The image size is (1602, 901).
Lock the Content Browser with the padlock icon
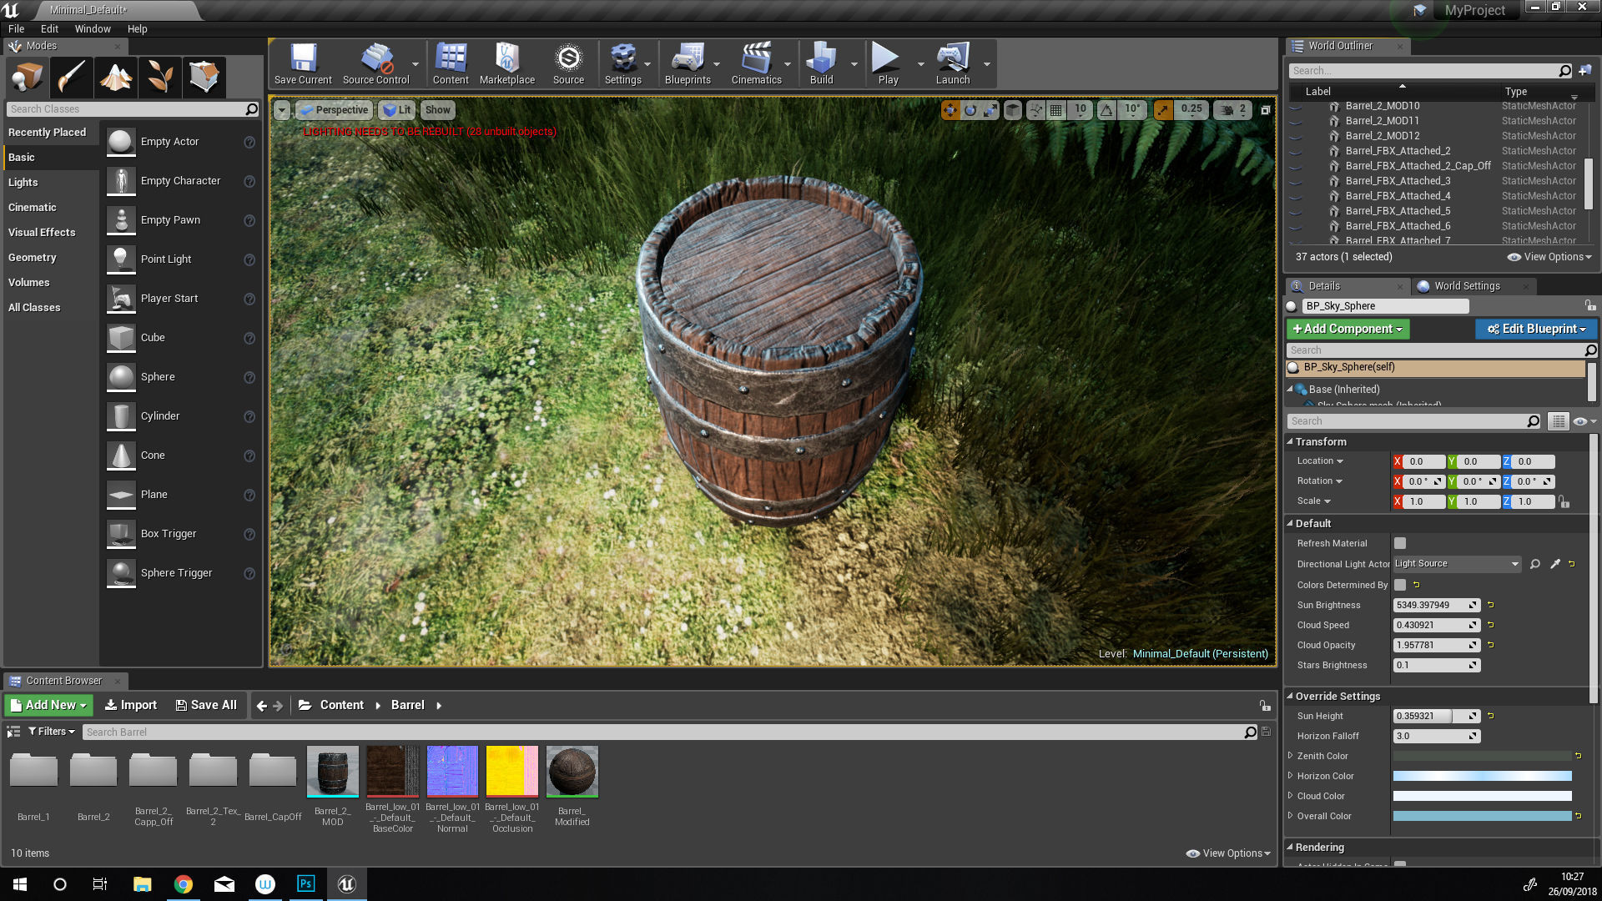click(1265, 706)
